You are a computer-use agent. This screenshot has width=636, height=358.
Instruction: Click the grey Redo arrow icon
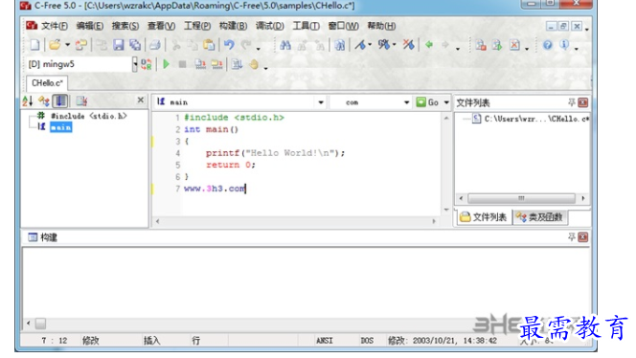246,45
